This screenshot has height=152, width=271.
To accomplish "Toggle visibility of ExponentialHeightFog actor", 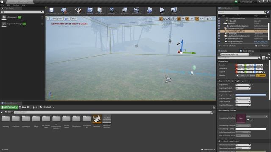I will [x=219, y=31].
